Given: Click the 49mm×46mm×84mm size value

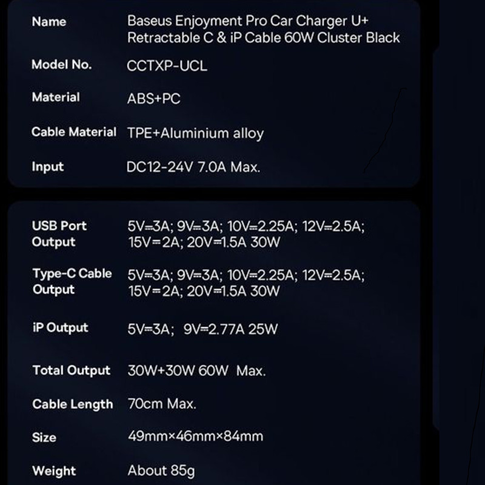Looking at the screenshot, I should click(x=195, y=436).
